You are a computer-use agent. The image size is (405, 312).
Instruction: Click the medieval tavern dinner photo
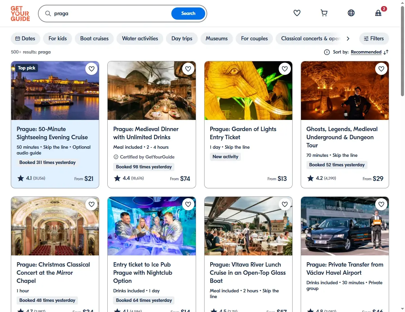pyautogui.click(x=152, y=90)
